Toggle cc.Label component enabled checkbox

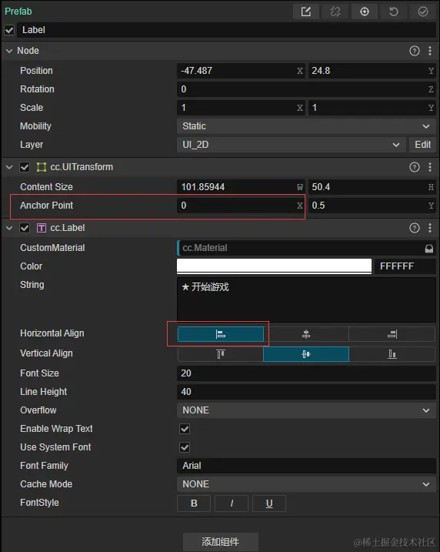[25, 228]
